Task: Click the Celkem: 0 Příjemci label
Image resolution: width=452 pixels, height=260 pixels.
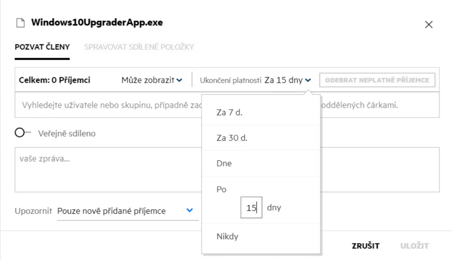Action: pyautogui.click(x=55, y=80)
